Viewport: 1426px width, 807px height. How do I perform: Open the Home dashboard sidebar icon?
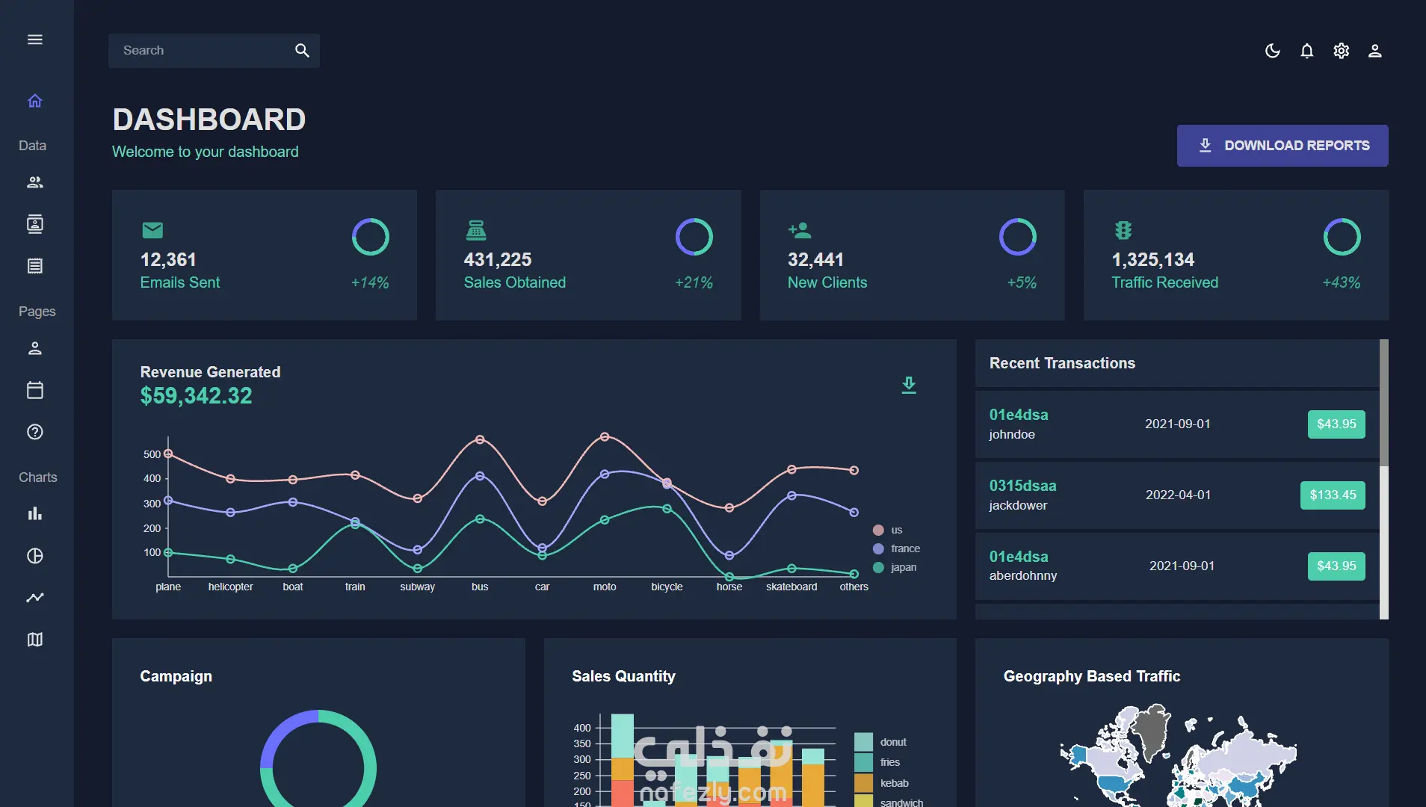pos(34,101)
